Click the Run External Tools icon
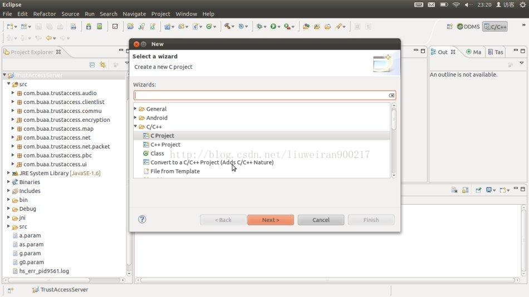 pyautogui.click(x=287, y=26)
